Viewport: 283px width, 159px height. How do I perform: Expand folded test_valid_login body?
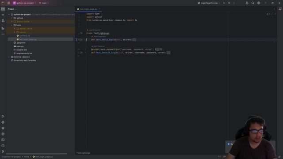pos(134,40)
